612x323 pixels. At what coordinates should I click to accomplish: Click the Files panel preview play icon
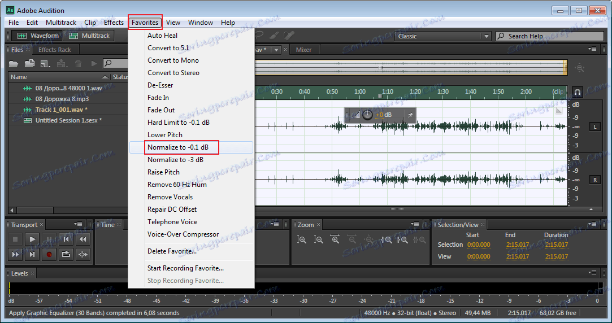click(94, 63)
